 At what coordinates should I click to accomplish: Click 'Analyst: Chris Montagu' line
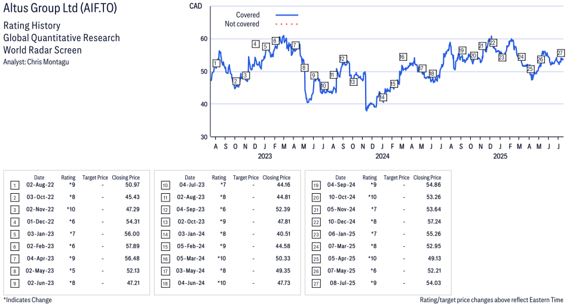36,61
